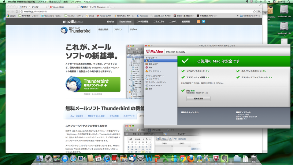Open Thunderbird icon with badge in Dock
The width and height of the screenshot is (293, 165).
pyautogui.click(x=132, y=158)
